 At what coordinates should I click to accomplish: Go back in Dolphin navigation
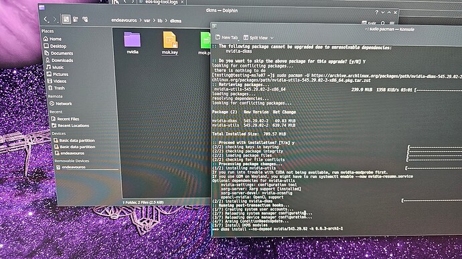pyautogui.click(x=46, y=19)
